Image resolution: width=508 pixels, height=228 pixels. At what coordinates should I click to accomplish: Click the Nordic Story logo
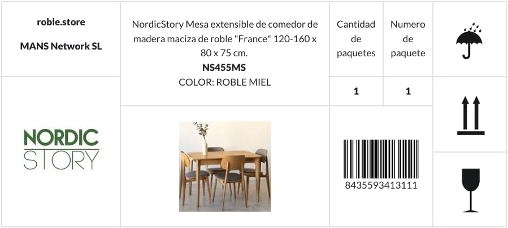[62, 149]
